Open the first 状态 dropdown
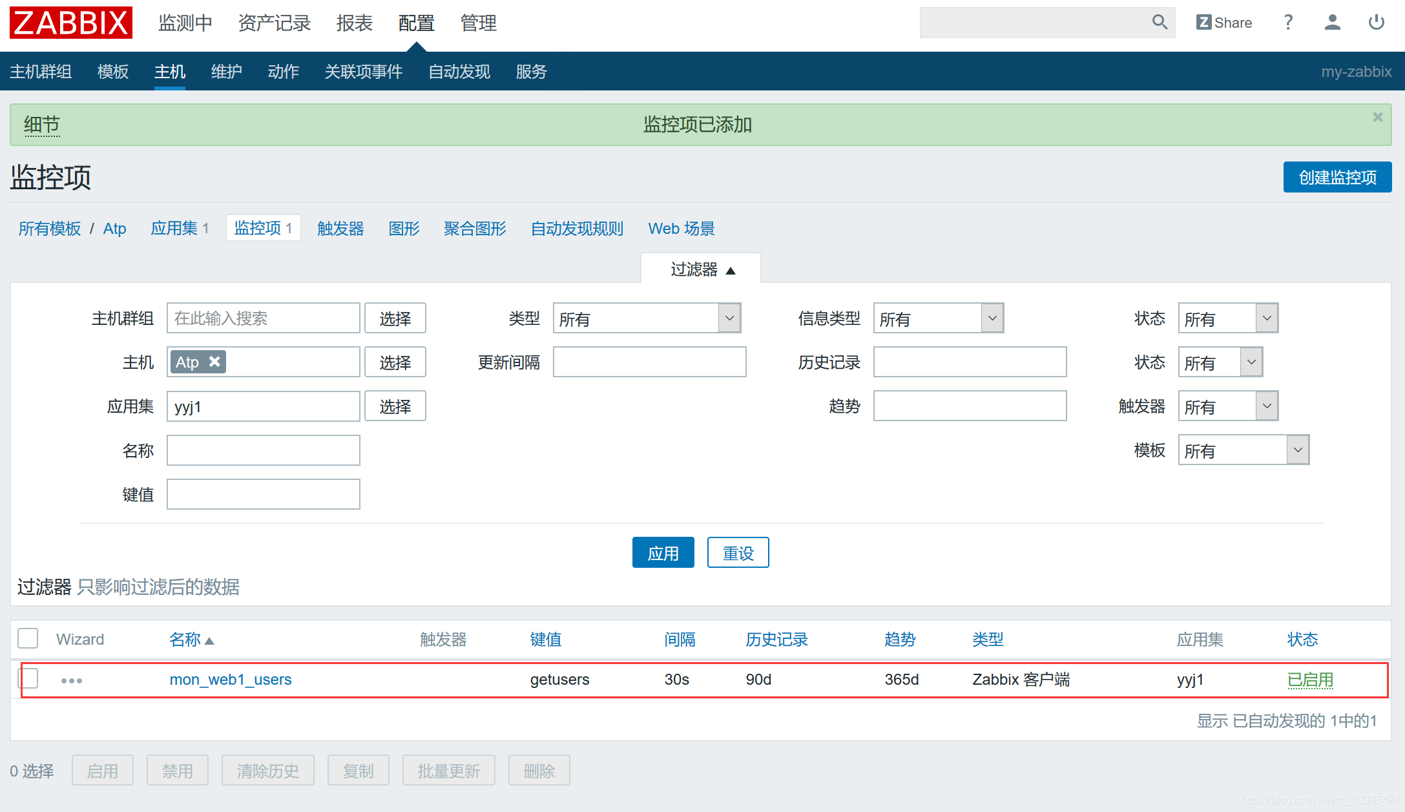 point(1228,318)
